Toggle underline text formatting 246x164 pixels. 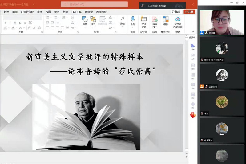(15, 23)
